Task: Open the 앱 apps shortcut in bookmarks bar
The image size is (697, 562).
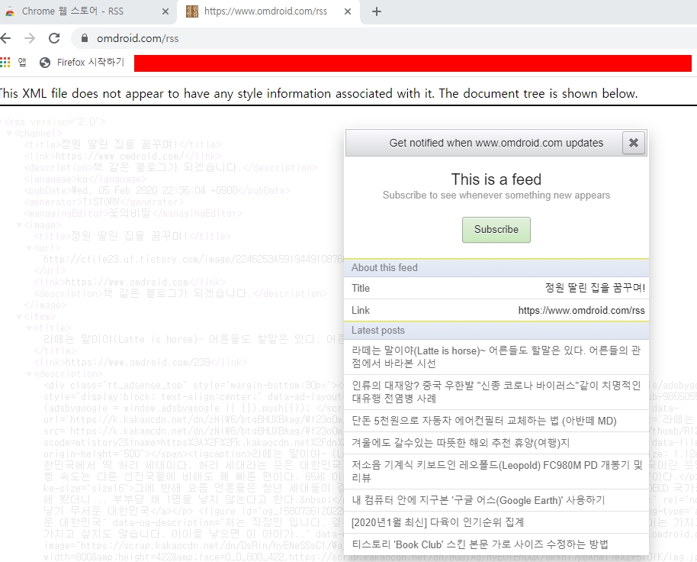Action: 13,63
